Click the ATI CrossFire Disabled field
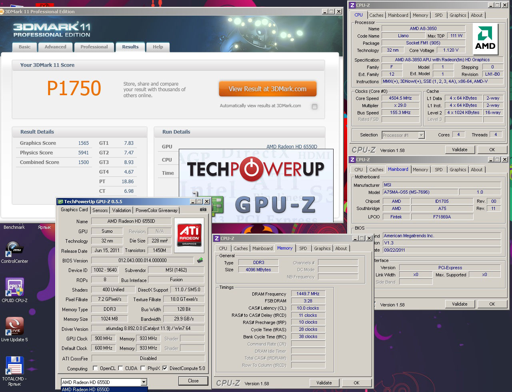The height and width of the screenshot is (392, 512). (148, 358)
